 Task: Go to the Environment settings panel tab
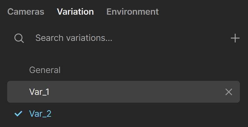132,12
